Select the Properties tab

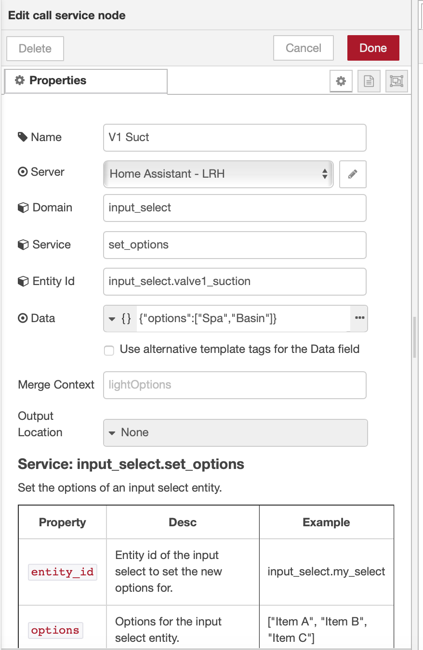click(85, 80)
